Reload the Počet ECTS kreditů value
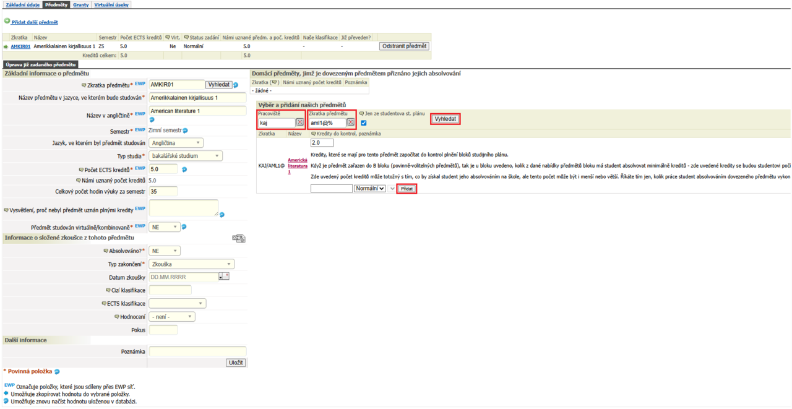 [x=184, y=170]
